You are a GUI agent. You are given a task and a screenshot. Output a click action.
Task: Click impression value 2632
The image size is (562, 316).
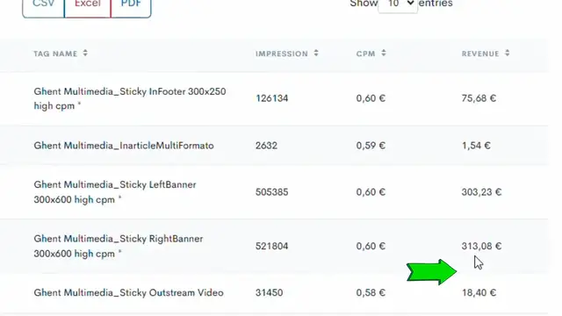tap(266, 146)
